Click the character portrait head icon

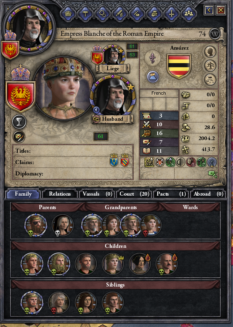tap(210, 52)
